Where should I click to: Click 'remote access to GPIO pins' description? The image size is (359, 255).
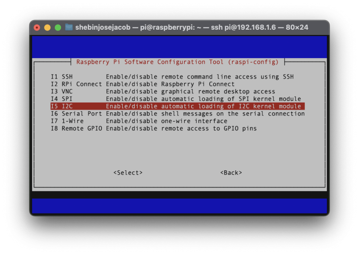pos(209,128)
